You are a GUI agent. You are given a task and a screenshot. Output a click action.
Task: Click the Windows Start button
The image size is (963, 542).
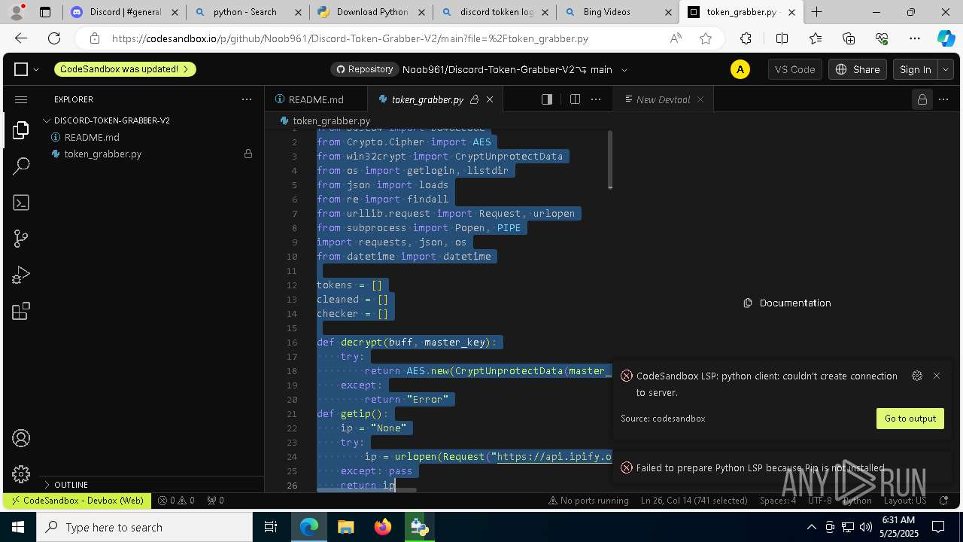pyautogui.click(x=18, y=527)
